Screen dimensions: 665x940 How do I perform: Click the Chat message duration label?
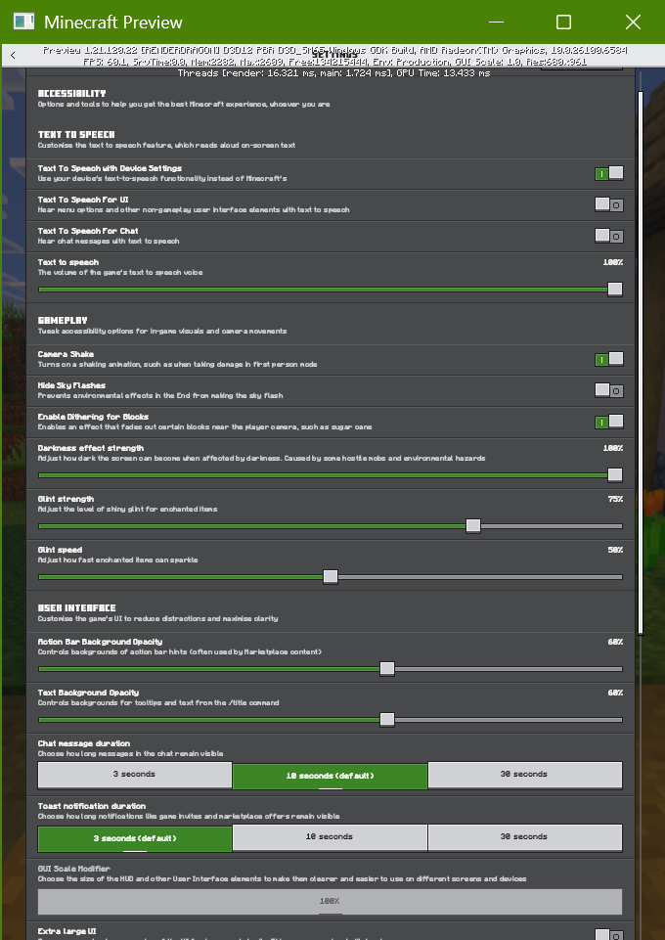click(84, 743)
